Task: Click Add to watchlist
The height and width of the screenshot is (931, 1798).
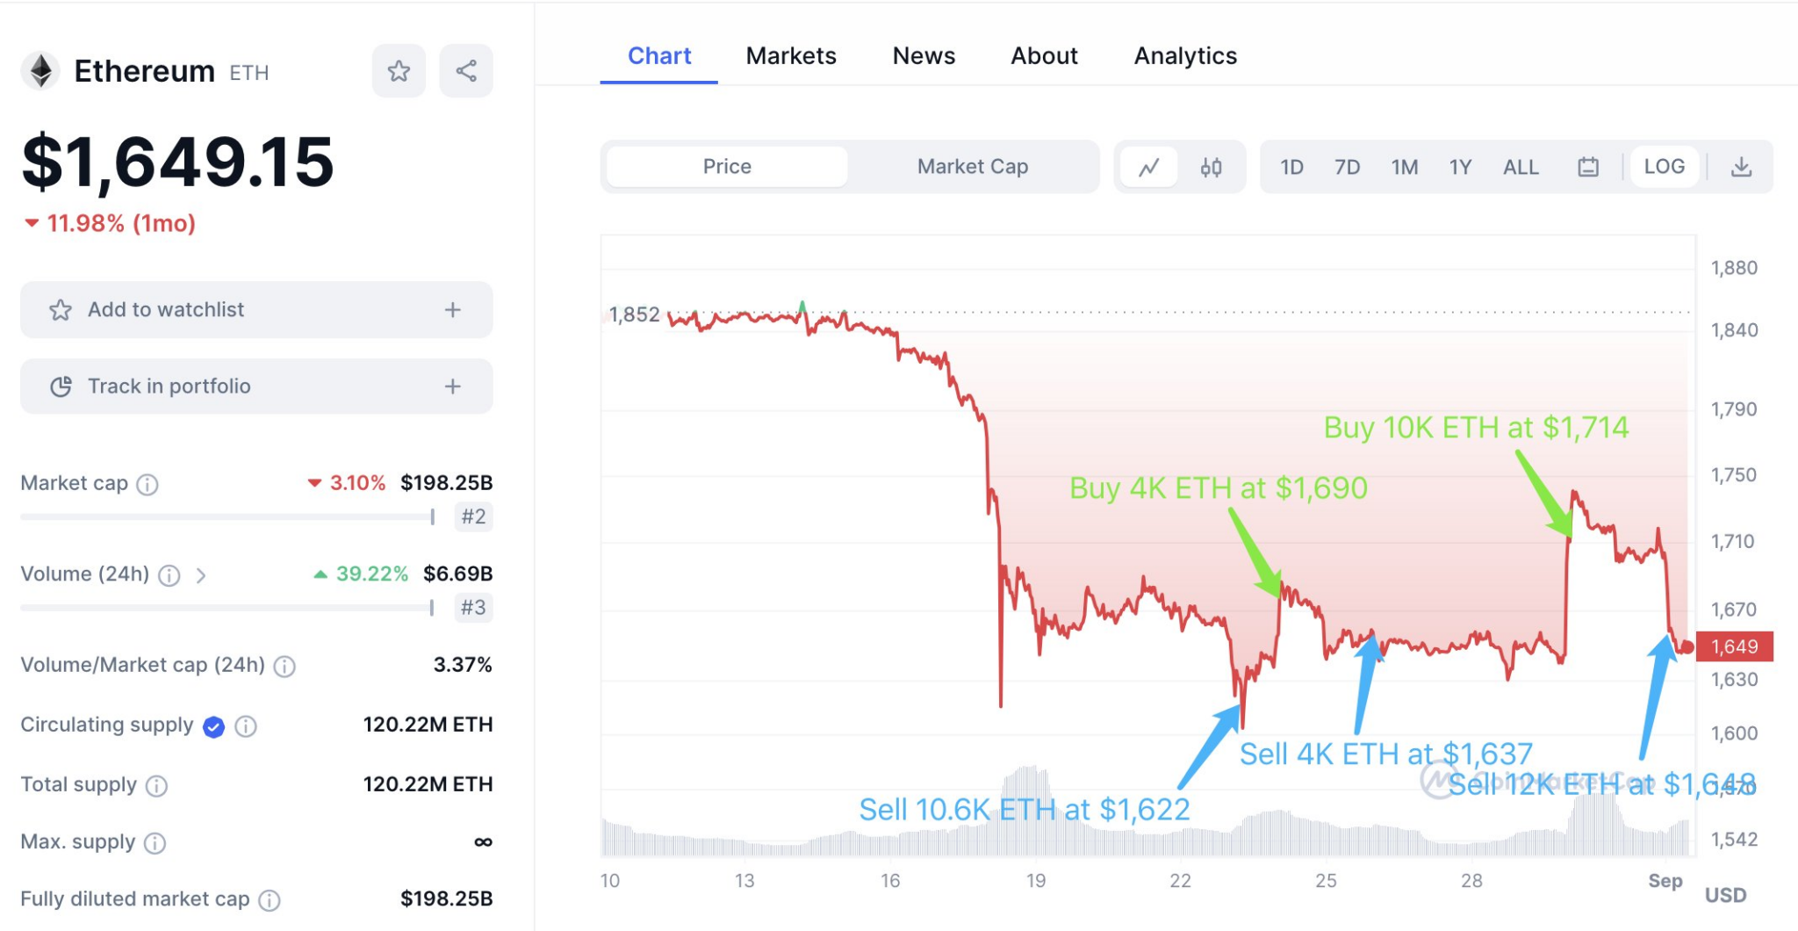Action: tap(165, 309)
